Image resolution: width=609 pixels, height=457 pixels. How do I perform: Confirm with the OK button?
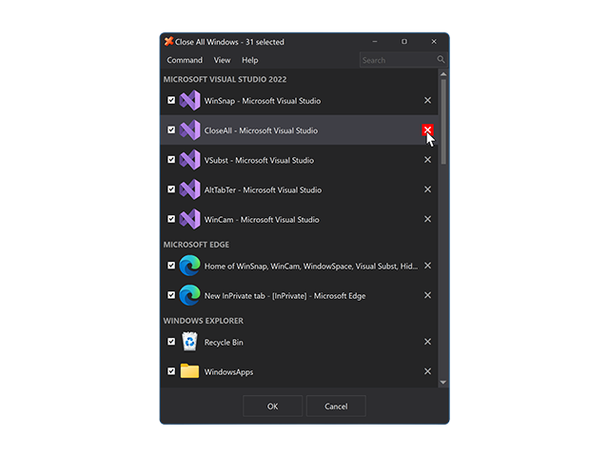pos(273,407)
